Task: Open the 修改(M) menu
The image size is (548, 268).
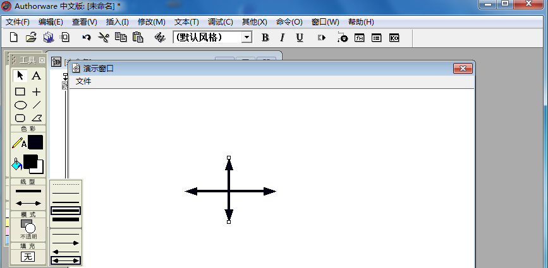Action: tap(151, 22)
